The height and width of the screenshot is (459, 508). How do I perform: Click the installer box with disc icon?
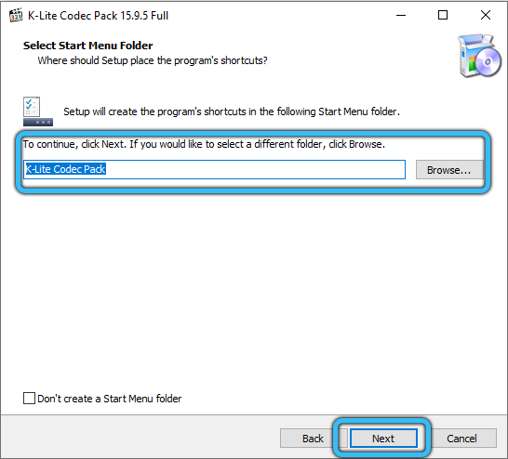[480, 56]
